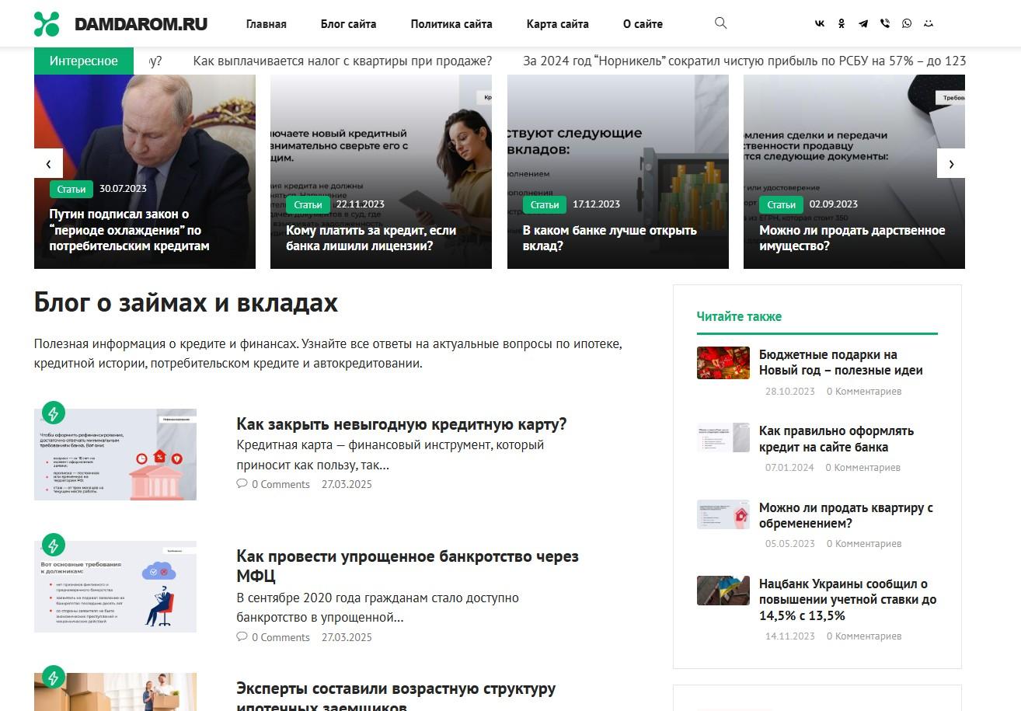Click Статьи badge dated 17.12.2023
The height and width of the screenshot is (711, 1021).
(545, 205)
